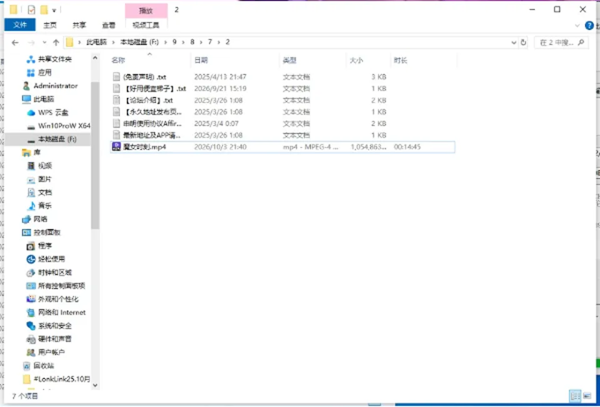The image size is (600, 407).
Task: Switch to the 主页 ribbon tab
Action: pyautogui.click(x=50, y=25)
